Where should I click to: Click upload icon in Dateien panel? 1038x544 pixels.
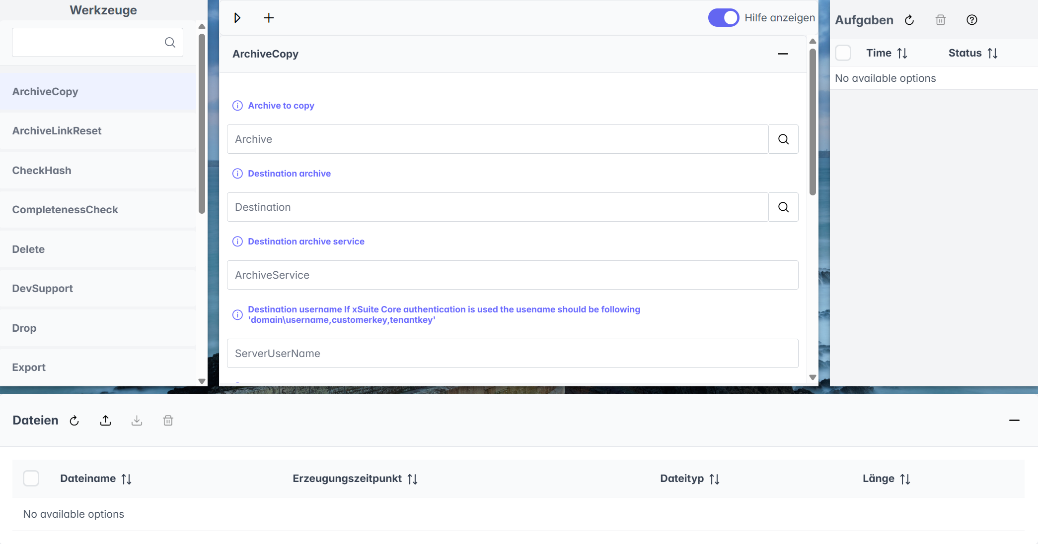click(x=105, y=421)
